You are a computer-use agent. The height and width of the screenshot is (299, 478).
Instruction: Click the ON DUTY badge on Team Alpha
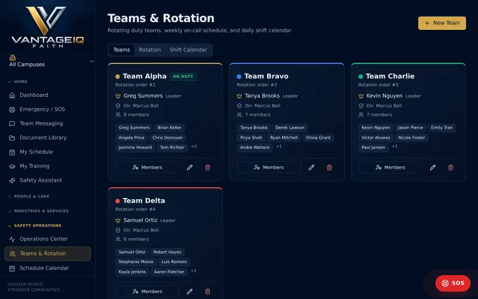(183, 77)
